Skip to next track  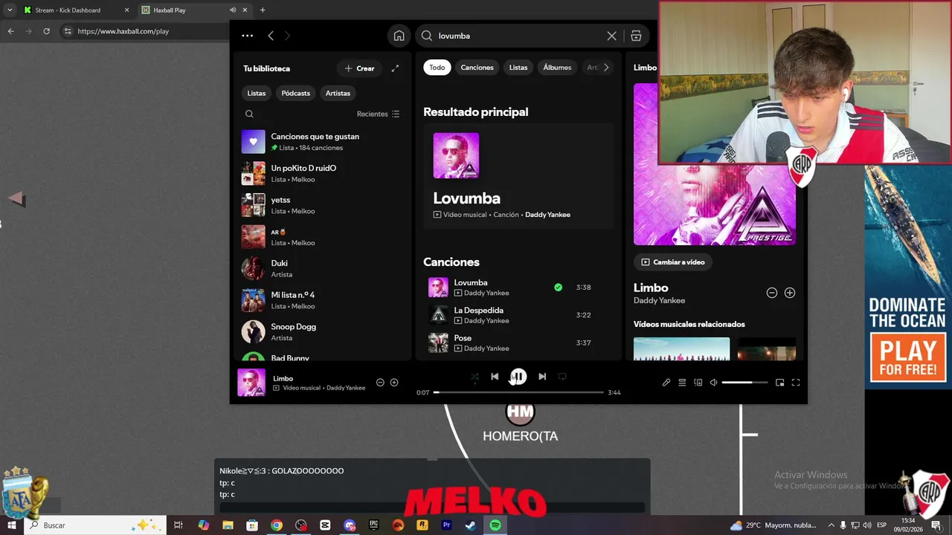[542, 377]
